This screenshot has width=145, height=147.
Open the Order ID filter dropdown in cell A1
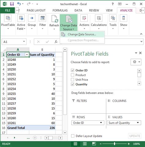click(27, 55)
